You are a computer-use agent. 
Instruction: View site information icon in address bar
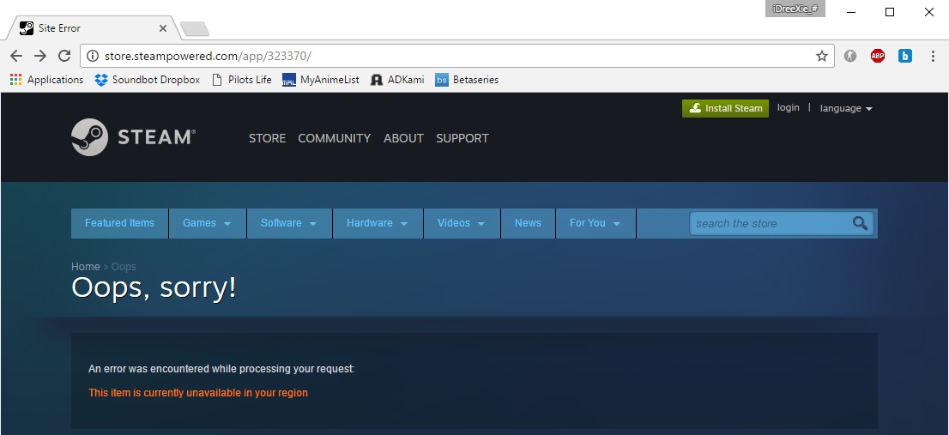pyautogui.click(x=93, y=57)
